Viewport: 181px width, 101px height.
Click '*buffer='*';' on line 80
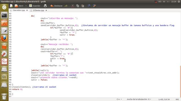57,56
